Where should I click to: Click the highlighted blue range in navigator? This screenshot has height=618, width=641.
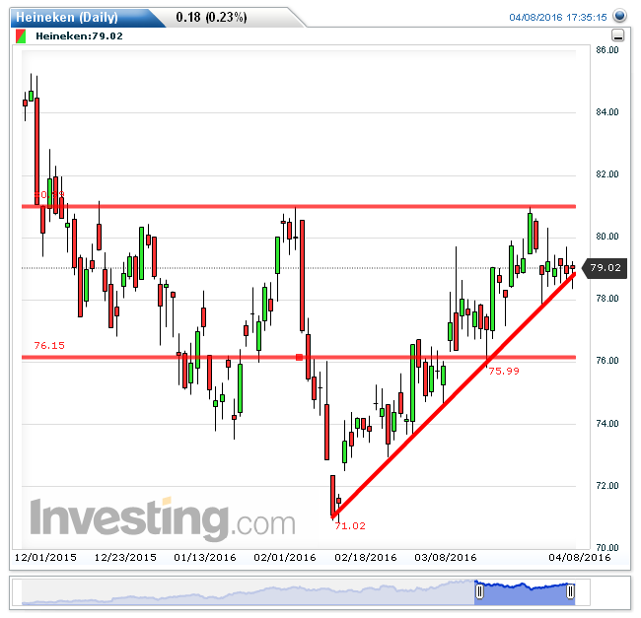pos(525,593)
